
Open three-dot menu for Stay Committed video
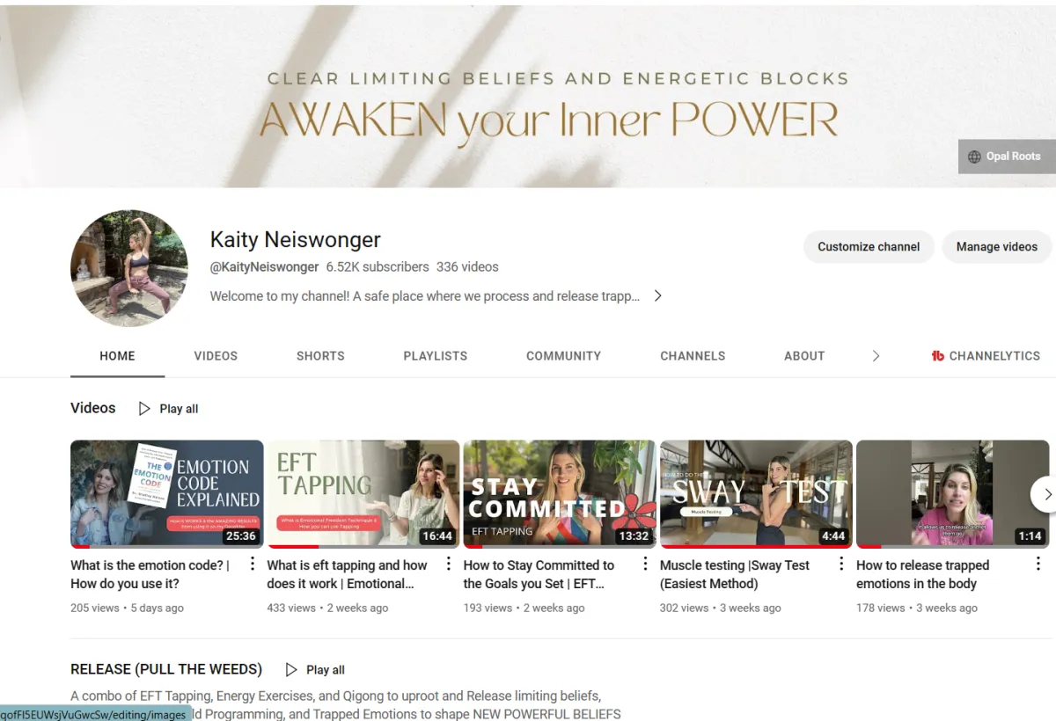pos(645,564)
